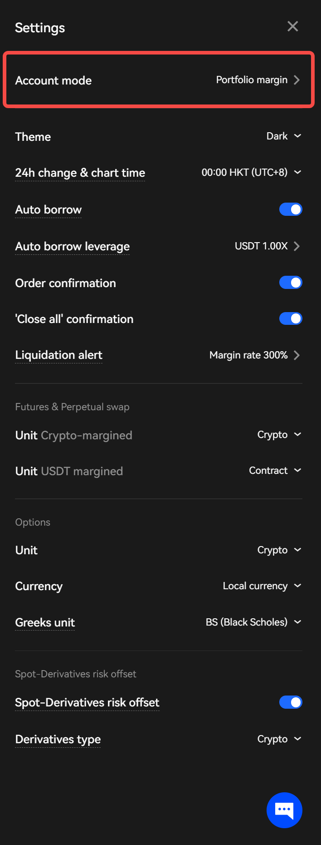The height and width of the screenshot is (845, 321).
Task: Toggle the Auto borrow switch
Action: (291, 209)
